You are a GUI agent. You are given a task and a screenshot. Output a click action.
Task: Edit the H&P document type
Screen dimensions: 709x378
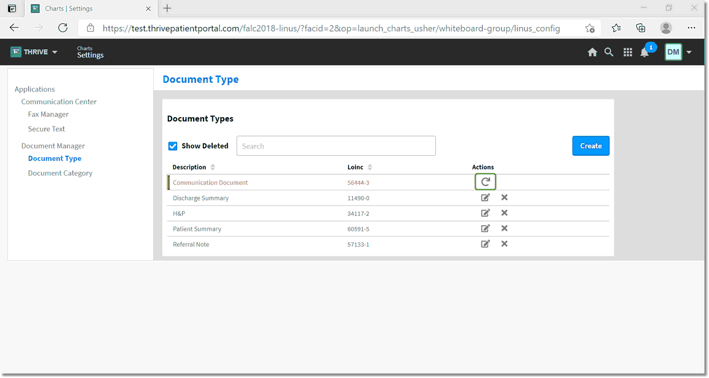pos(485,213)
